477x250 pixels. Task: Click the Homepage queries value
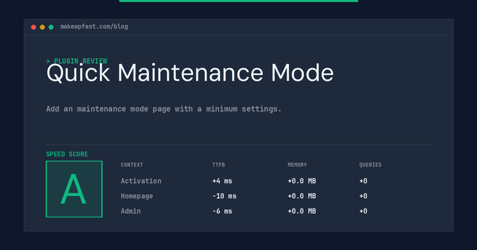(363, 196)
